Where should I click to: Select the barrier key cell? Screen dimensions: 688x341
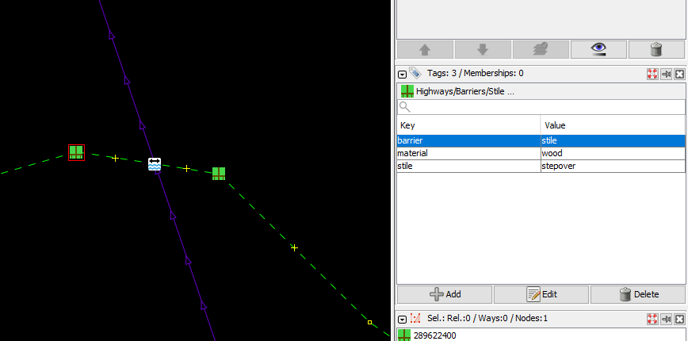click(468, 141)
